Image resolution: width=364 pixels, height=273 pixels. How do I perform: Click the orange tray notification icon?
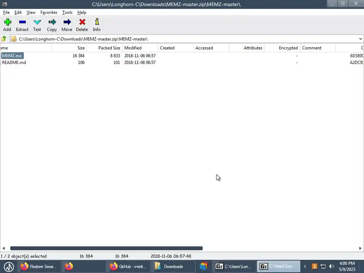point(314,266)
